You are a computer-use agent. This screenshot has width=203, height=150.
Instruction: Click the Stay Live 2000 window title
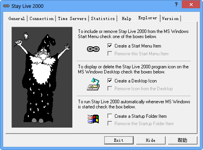(28, 6)
